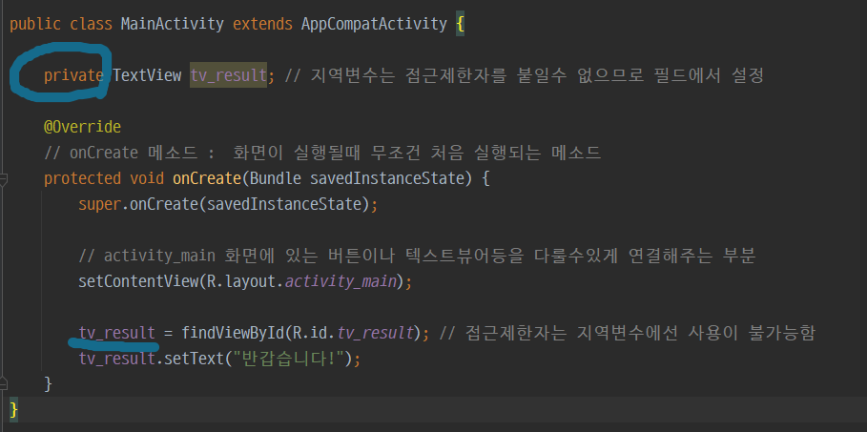867x432 pixels.
Task: Click tv_result before the equals sign
Action: coord(116,333)
